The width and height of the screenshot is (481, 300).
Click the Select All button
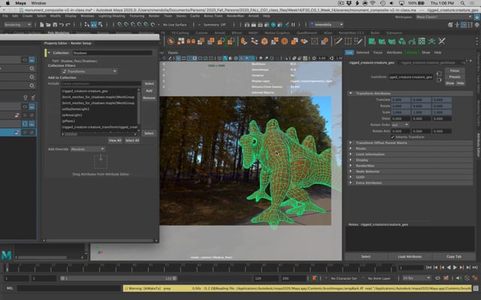(x=132, y=140)
